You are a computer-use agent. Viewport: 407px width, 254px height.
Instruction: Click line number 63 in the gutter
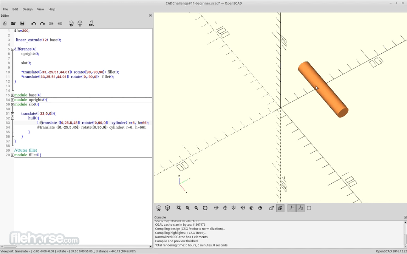(x=8, y=123)
